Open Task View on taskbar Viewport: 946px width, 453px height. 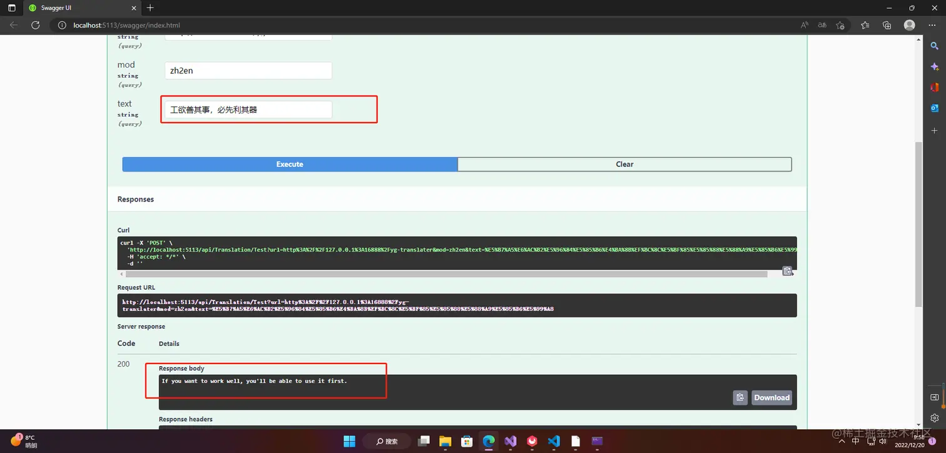coord(424,441)
